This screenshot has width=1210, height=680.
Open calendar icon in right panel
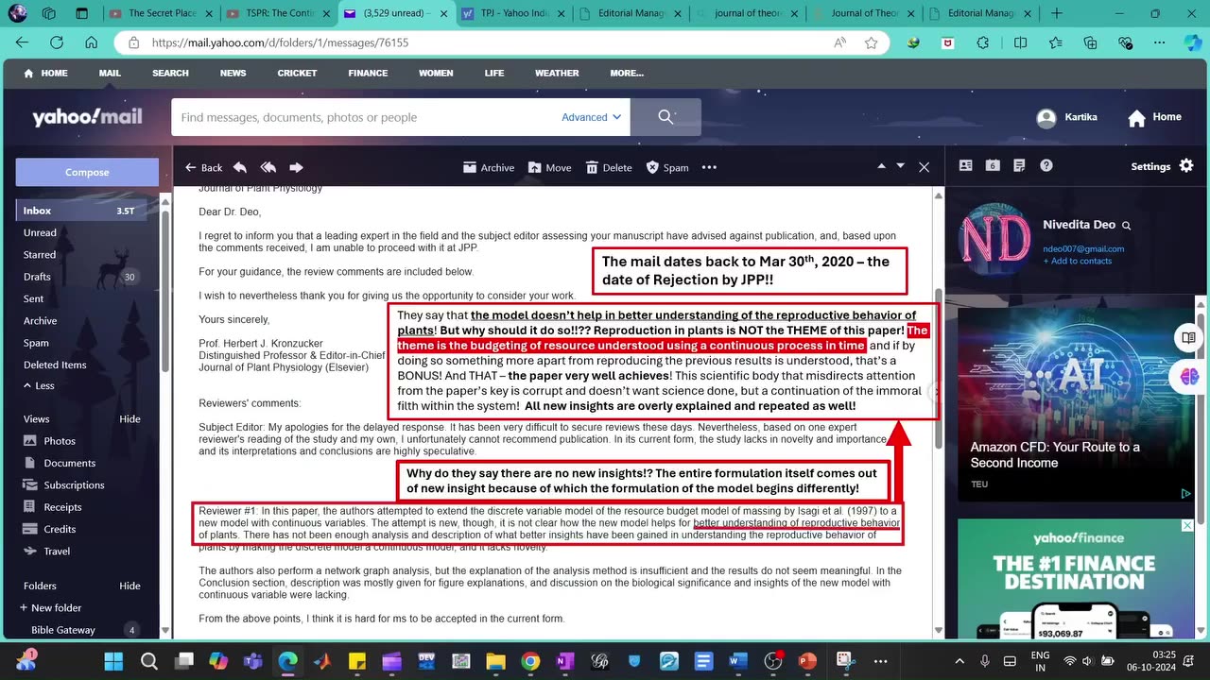(993, 165)
